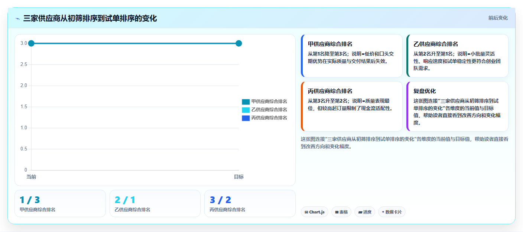Image resolution: width=523 pixels, height=232 pixels.
Task: Toggle 丙供应商综合排名 legend entry
Action: pyautogui.click(x=264, y=118)
